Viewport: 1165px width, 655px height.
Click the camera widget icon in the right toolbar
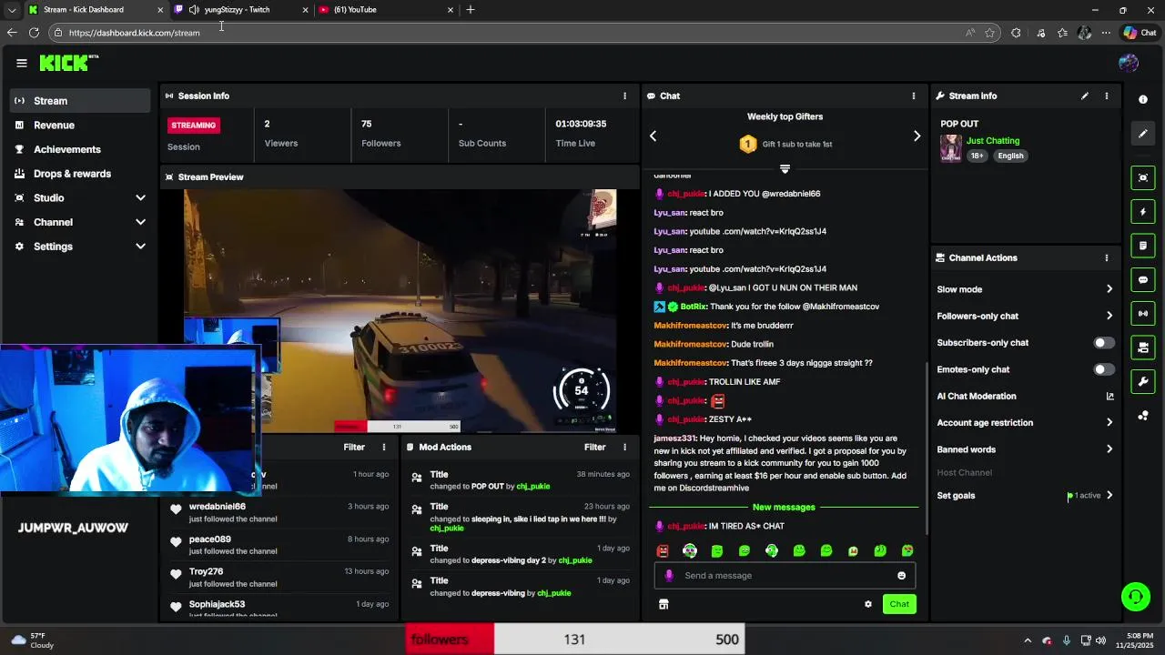click(1143, 348)
